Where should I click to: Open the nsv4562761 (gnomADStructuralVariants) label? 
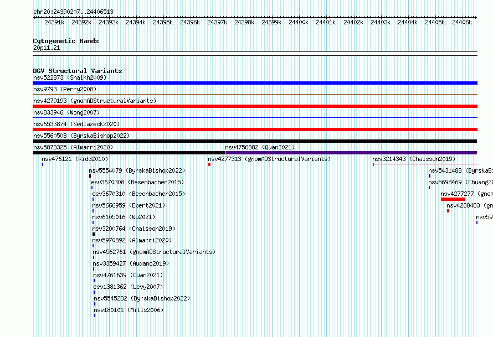pos(154,252)
